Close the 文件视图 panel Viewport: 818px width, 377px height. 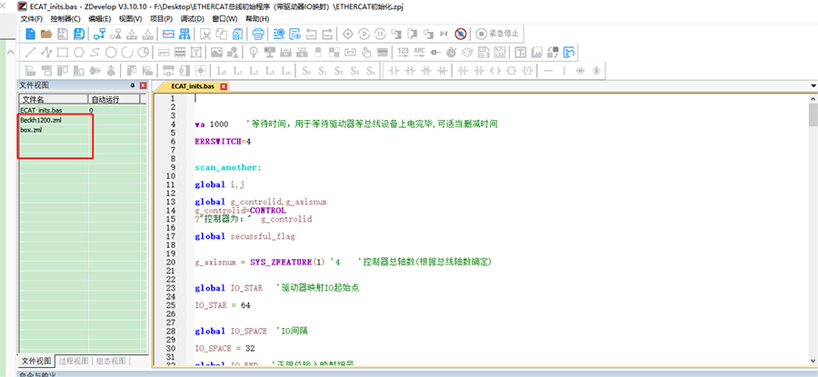point(143,85)
